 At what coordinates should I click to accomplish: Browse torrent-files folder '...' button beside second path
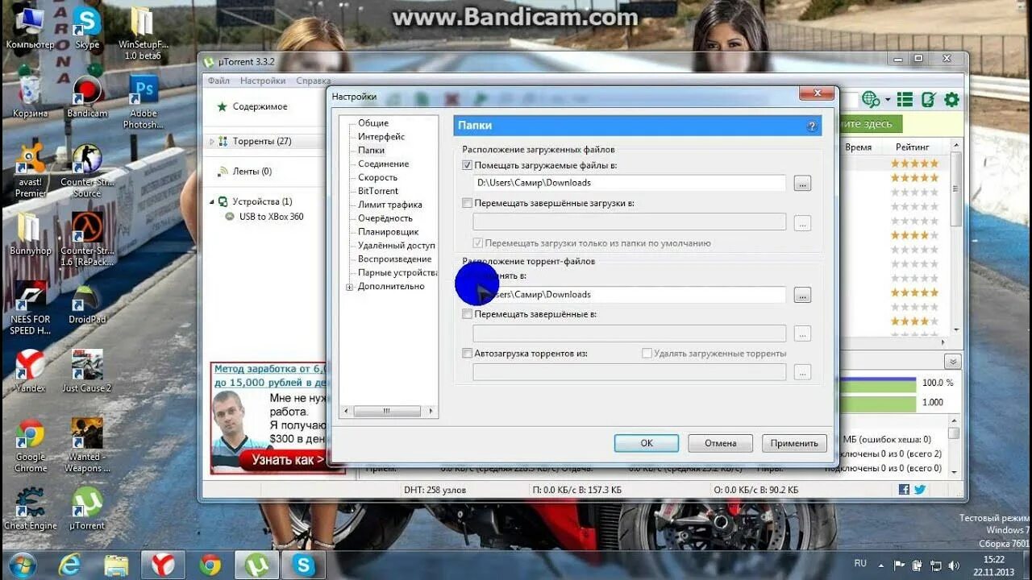[x=802, y=295]
